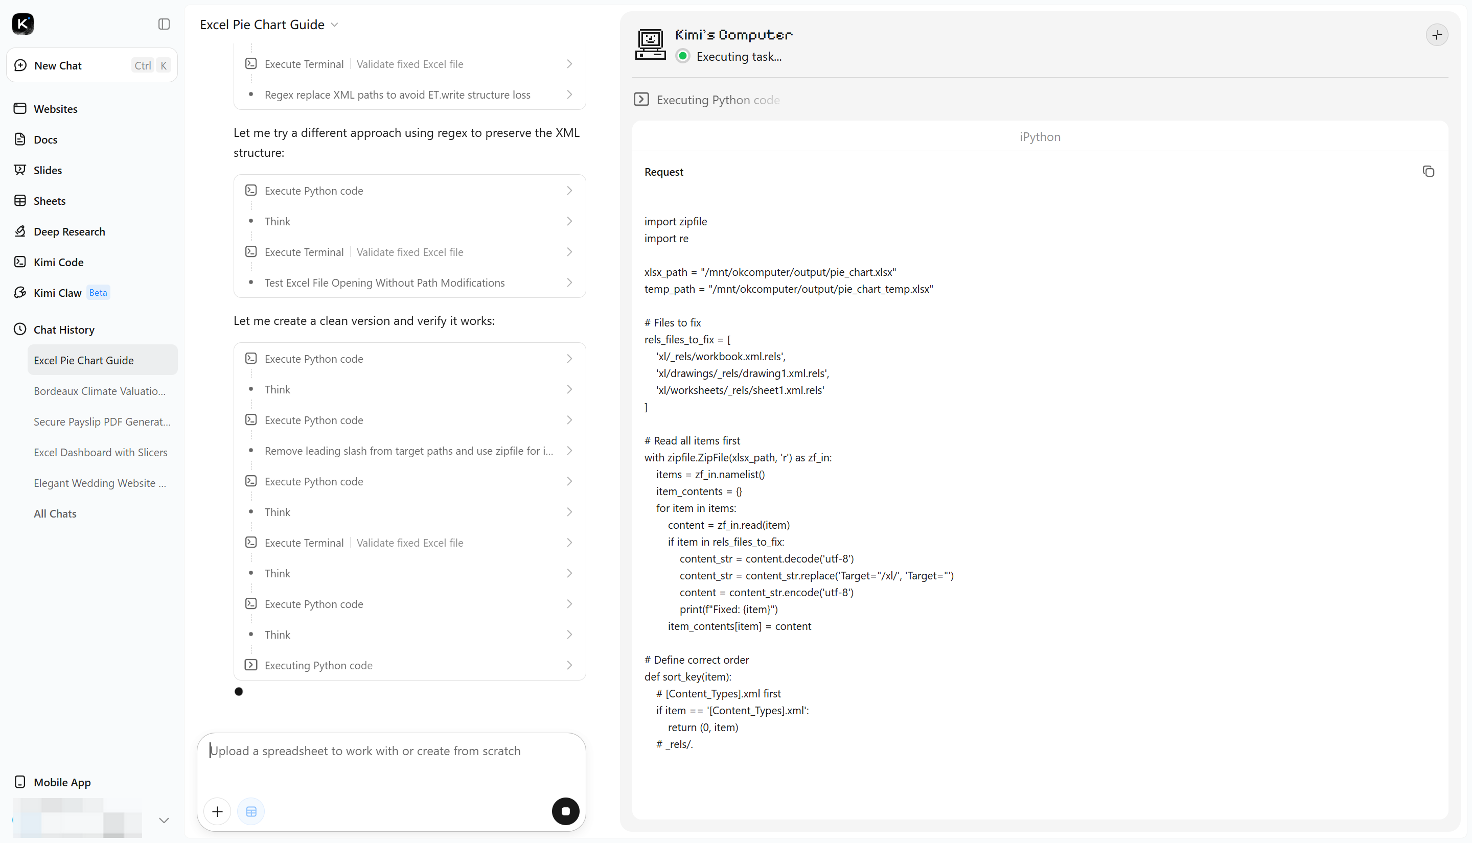Stop the running task
1472x843 pixels.
[x=565, y=811]
